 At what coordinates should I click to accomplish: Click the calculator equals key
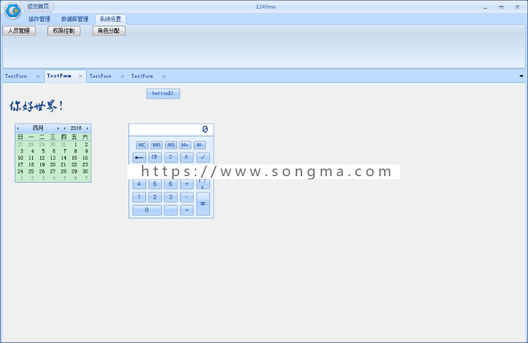pos(203,204)
